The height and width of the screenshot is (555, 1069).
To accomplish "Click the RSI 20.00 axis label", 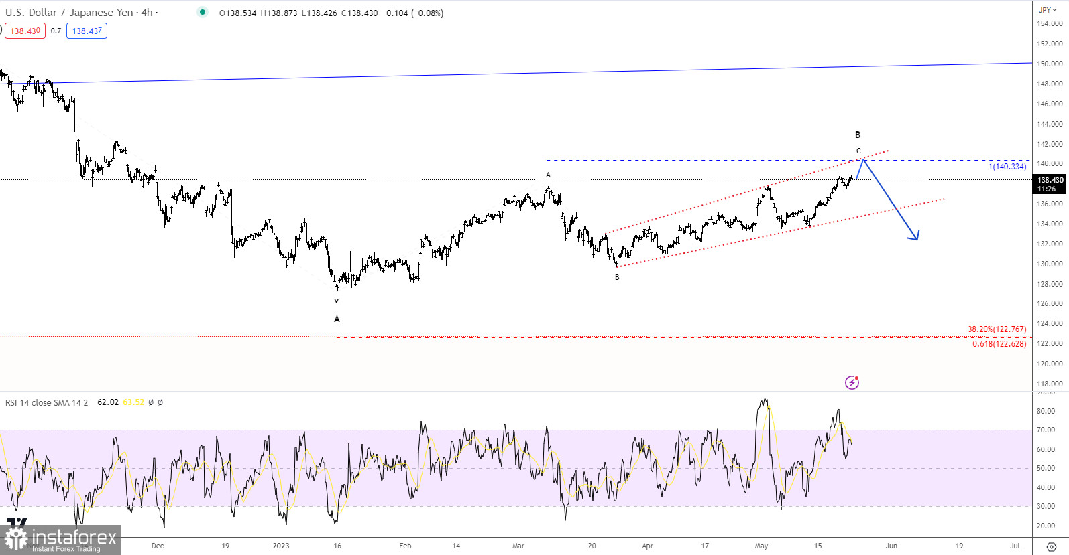I will pyautogui.click(x=1046, y=526).
